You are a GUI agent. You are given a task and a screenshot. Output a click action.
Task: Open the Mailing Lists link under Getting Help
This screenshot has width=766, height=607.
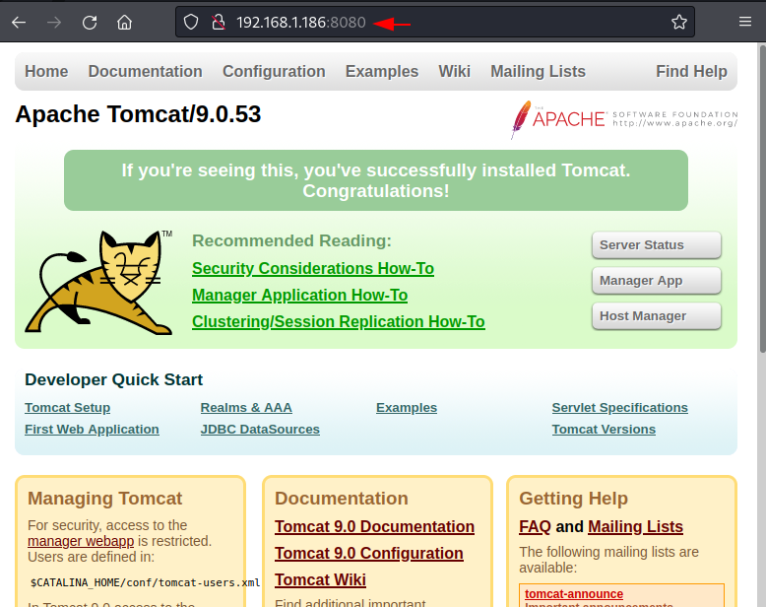635,526
